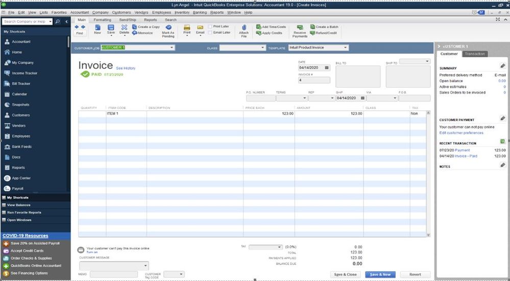Tick the Email Later checkbox

(210, 33)
